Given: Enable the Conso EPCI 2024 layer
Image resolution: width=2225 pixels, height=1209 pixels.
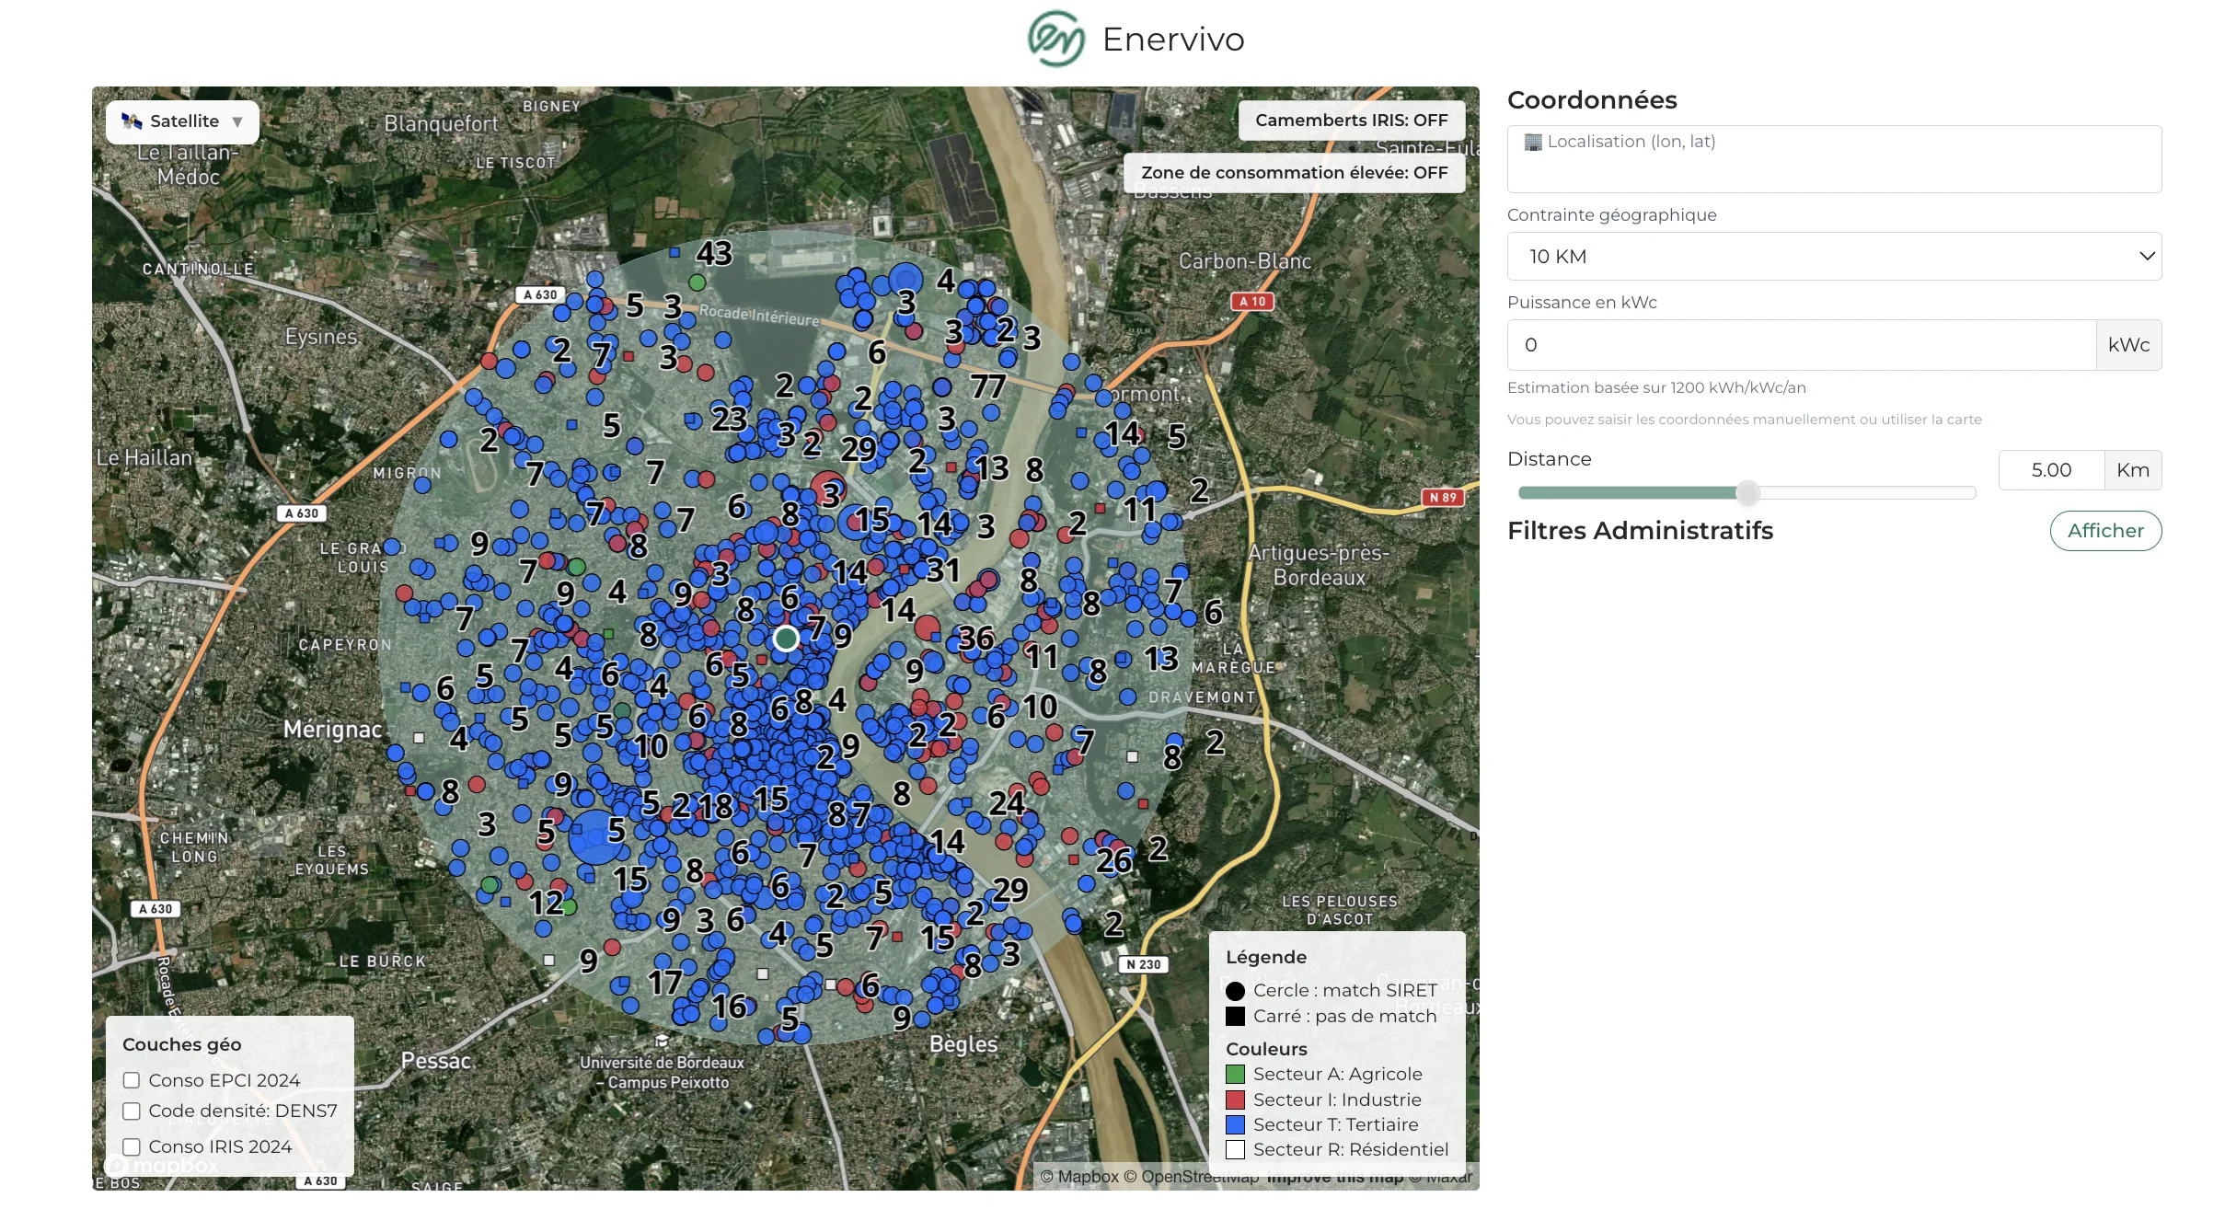Looking at the screenshot, I should point(132,1080).
